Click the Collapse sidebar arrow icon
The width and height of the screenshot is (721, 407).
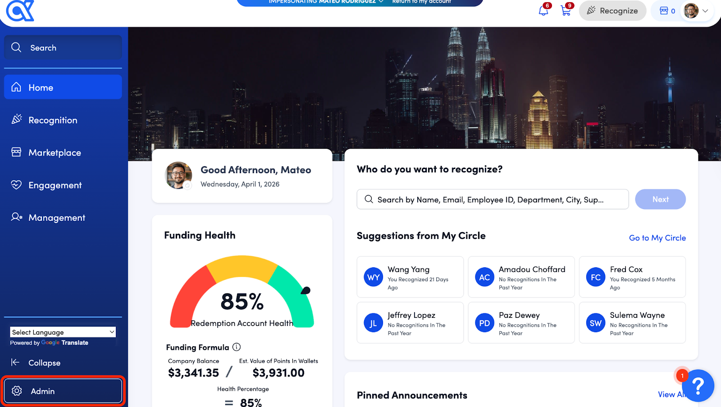click(15, 362)
